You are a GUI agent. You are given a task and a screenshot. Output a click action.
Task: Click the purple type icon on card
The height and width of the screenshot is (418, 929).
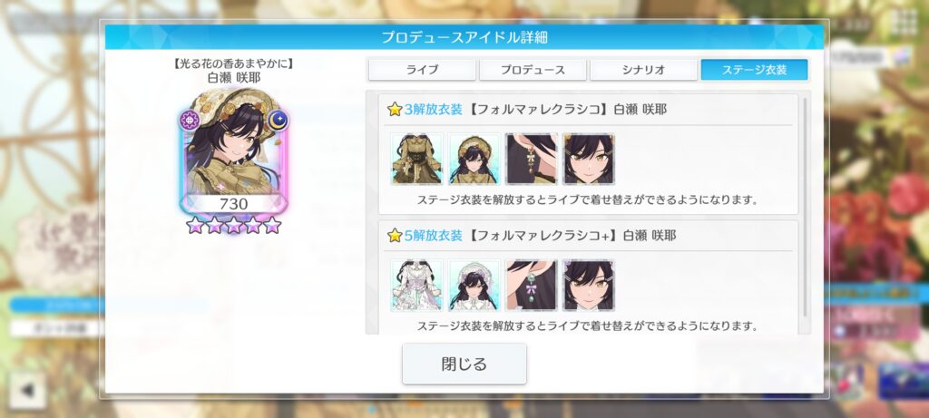tap(190, 121)
